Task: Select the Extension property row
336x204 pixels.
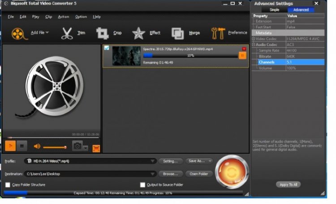Action: pos(288,21)
